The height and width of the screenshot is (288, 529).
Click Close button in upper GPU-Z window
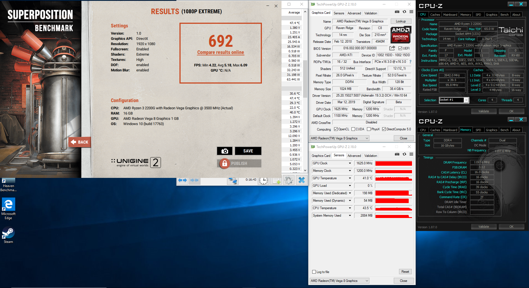coord(403,138)
